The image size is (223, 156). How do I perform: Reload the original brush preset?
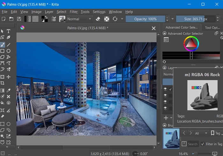click(x=115, y=19)
